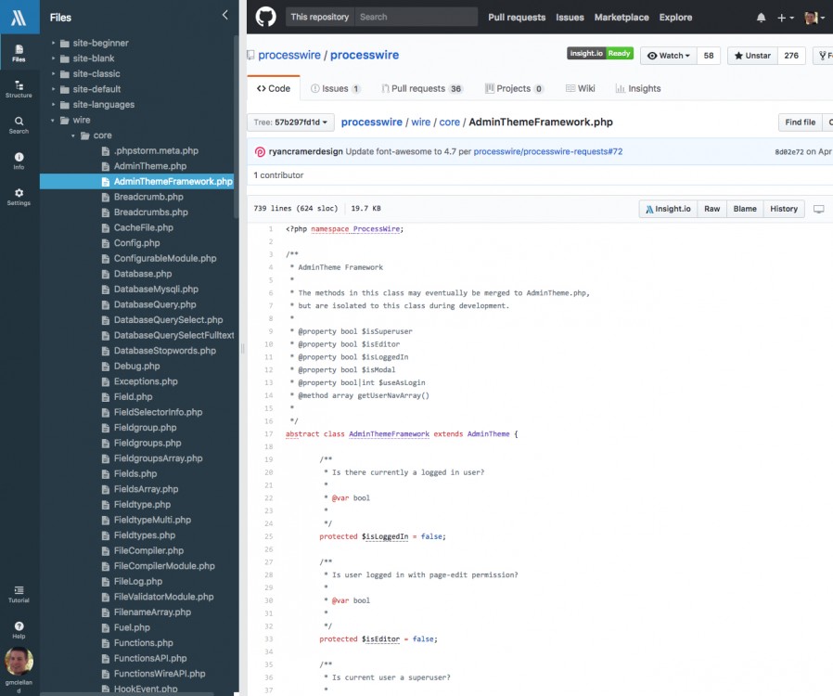This screenshot has width=833, height=696.
Task: Click the Search icon in left sidebar
Action: click(x=19, y=124)
